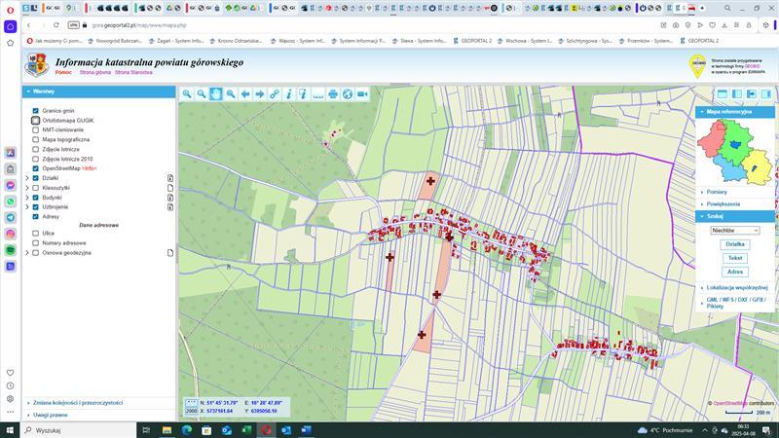The height and width of the screenshot is (438, 779).
Task: Click the Działka search button
Action: pos(735,244)
